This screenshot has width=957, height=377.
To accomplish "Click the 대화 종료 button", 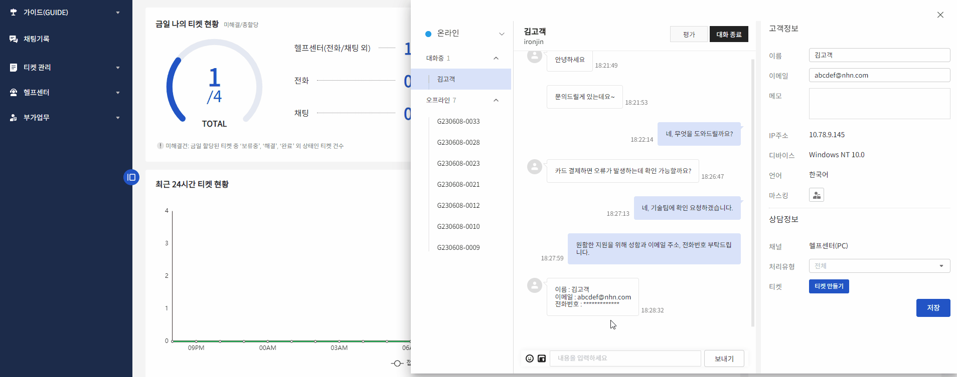I will 728,35.
